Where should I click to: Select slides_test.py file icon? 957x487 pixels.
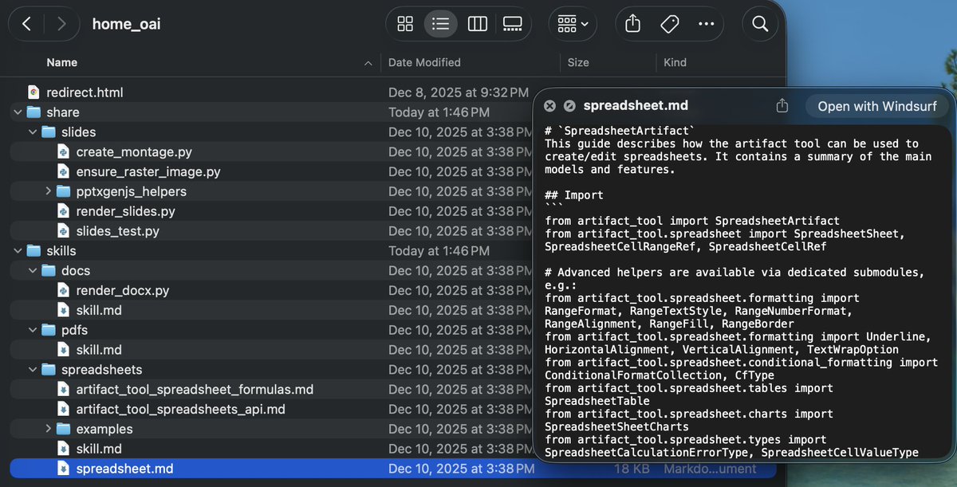[x=64, y=231]
